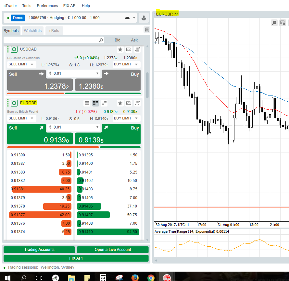
Task: Click the search magnifier in symbol search box
Action: click(101, 40)
